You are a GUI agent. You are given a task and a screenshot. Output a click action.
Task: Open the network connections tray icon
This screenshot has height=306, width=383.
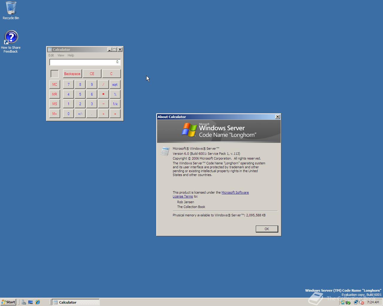pyautogui.click(x=356, y=302)
